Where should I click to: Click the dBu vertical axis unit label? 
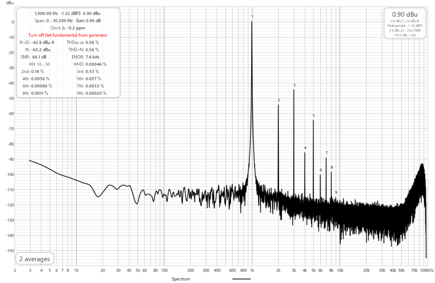tap(3, 3)
